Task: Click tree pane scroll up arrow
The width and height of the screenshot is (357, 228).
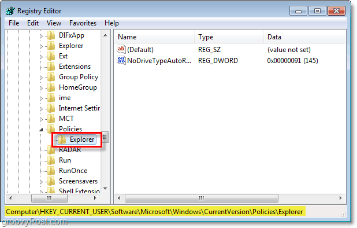Action: pyautogui.click(x=105, y=35)
